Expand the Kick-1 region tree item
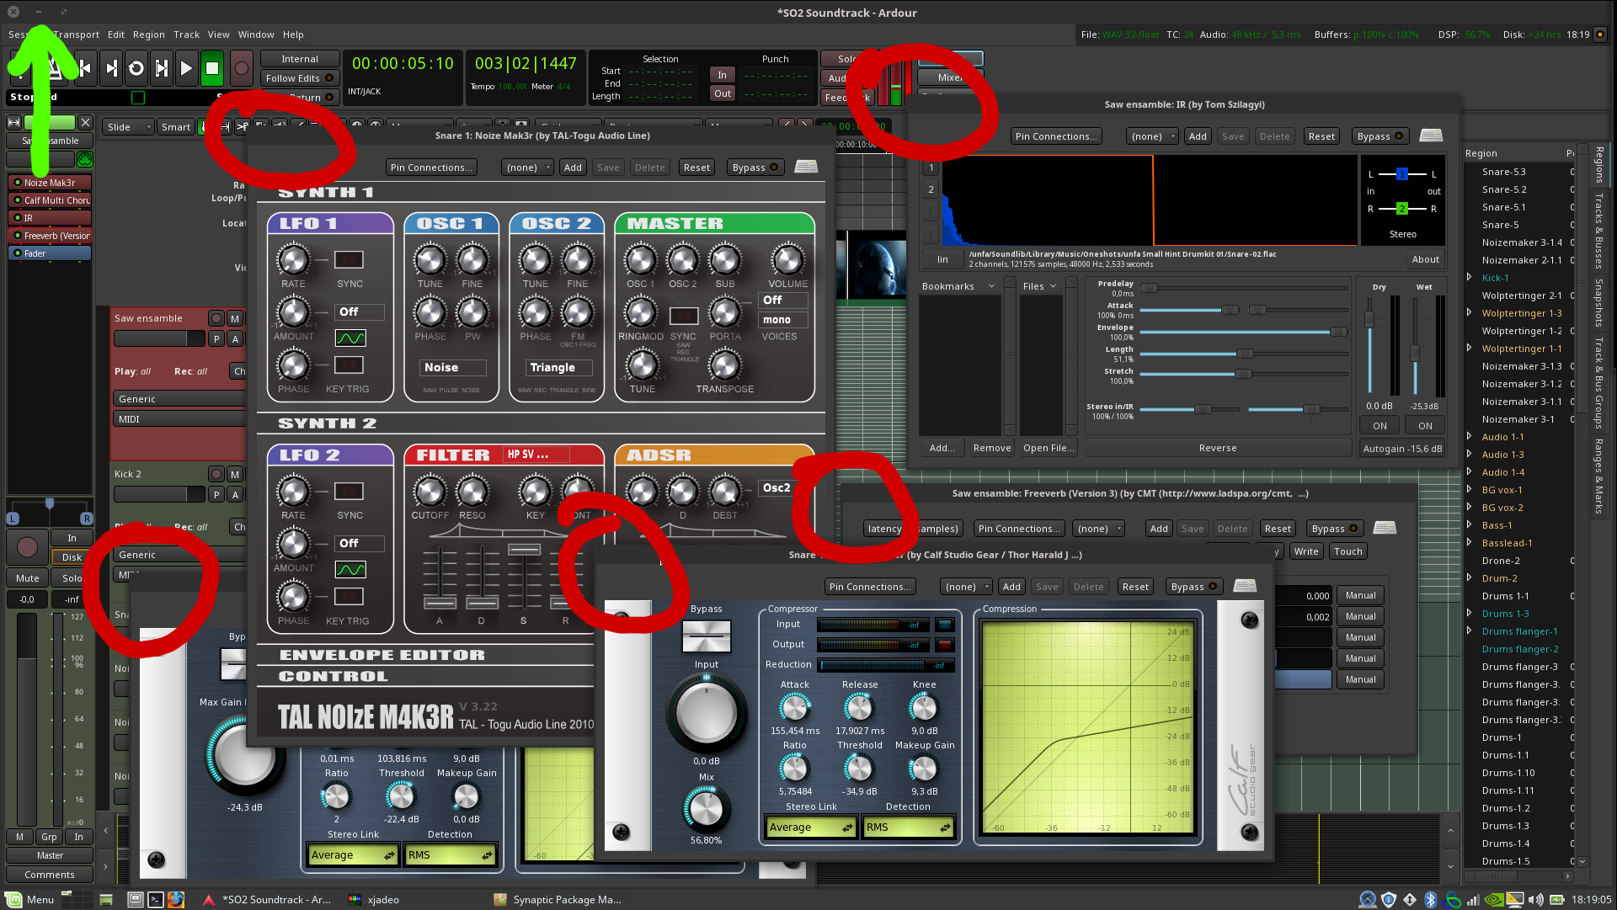 tap(1470, 278)
